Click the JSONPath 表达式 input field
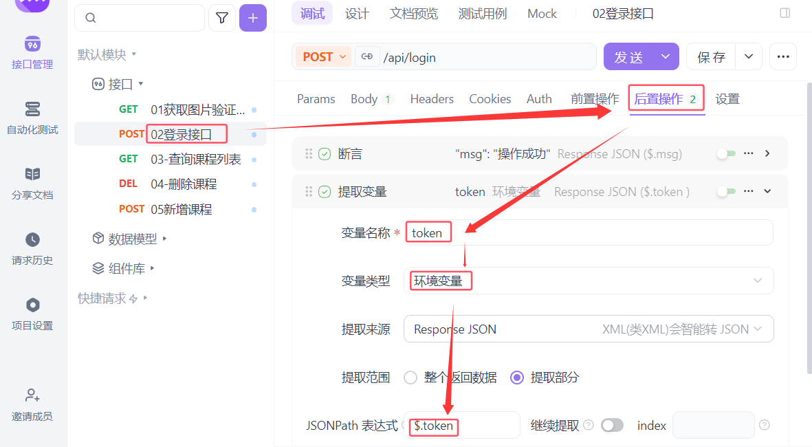812x447 pixels. click(463, 425)
